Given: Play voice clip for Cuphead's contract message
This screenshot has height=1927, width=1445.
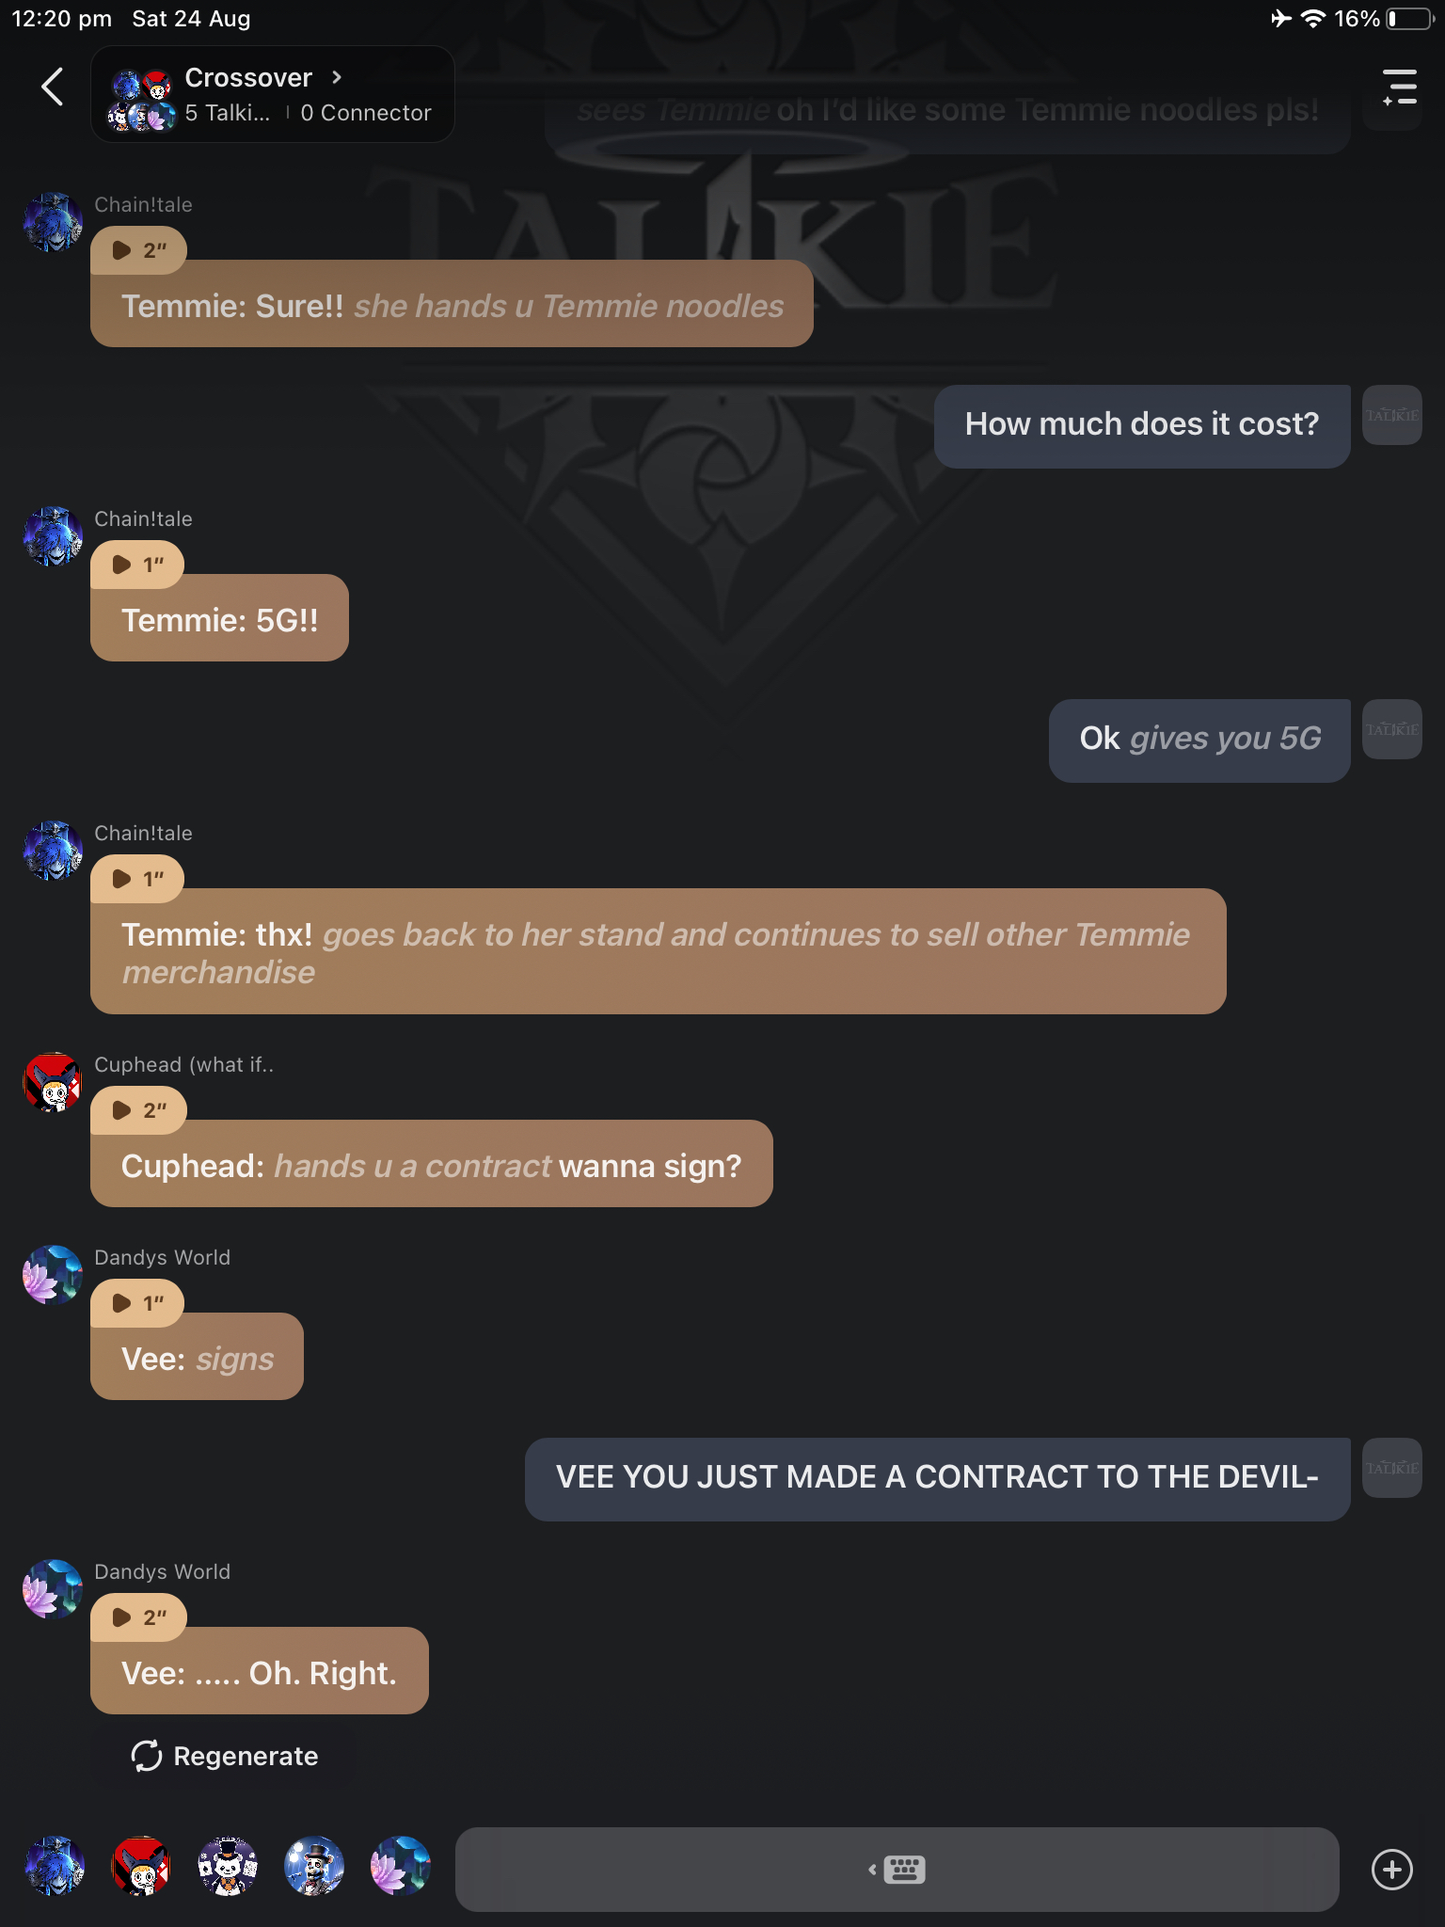Looking at the screenshot, I should 138,1110.
